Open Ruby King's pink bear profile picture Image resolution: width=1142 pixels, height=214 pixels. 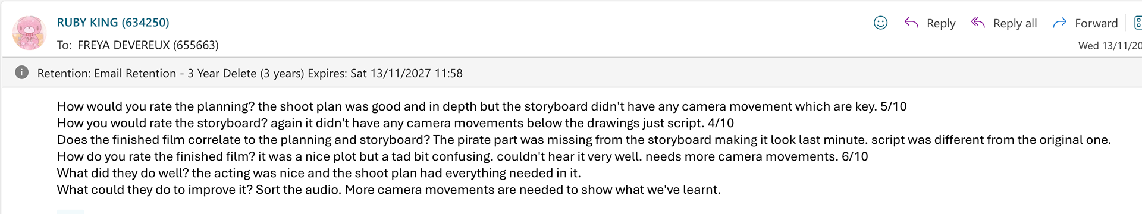click(29, 33)
